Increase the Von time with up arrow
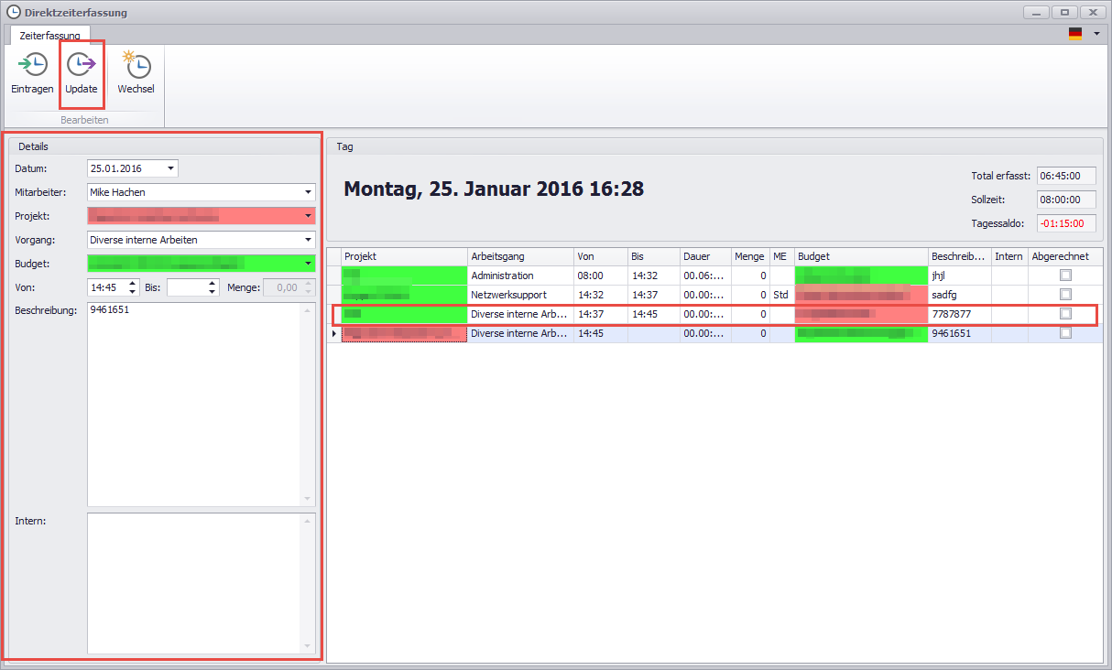 133,284
